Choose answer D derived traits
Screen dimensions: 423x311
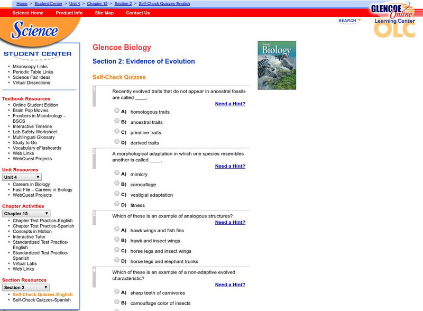(117, 141)
